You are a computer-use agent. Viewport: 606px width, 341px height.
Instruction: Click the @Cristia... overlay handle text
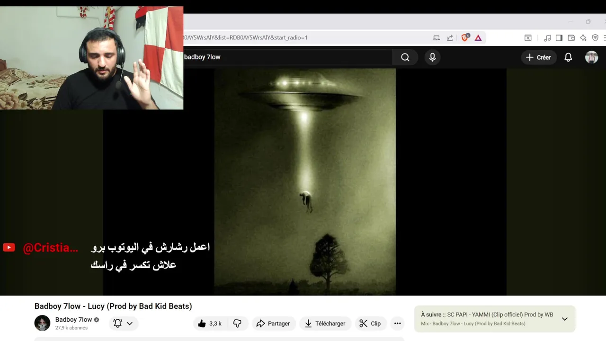[x=50, y=248]
